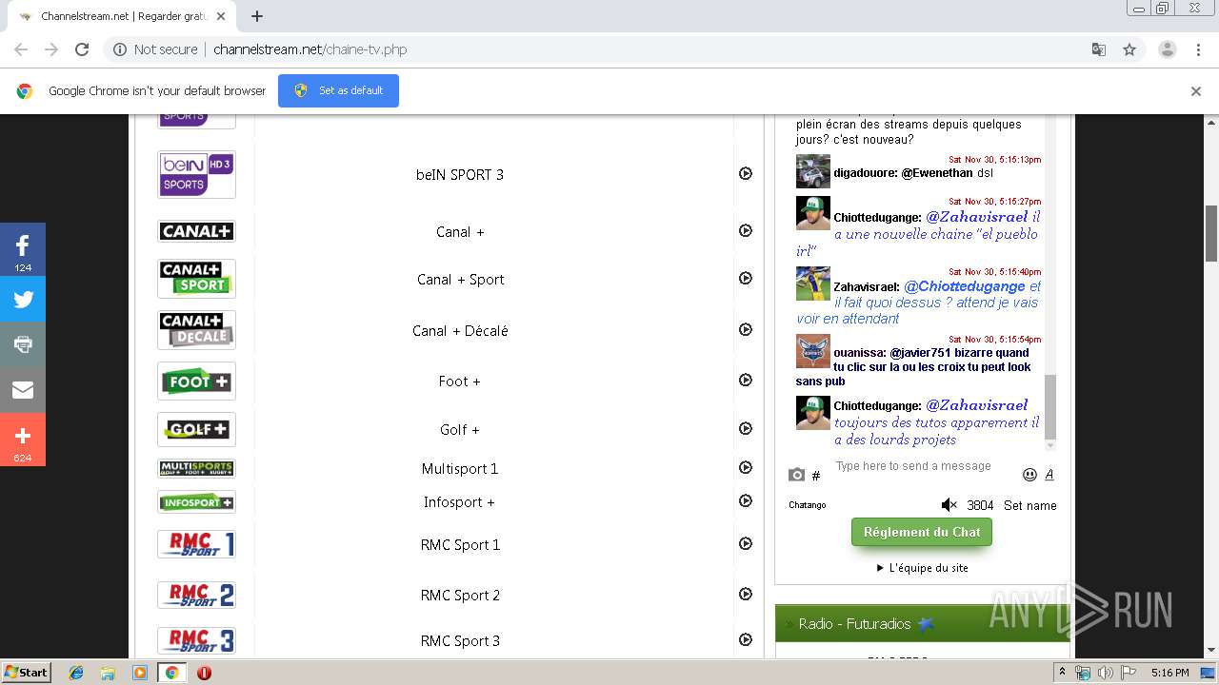Dismiss the default browser notification bar
The height and width of the screenshot is (685, 1219).
pyautogui.click(x=1196, y=91)
